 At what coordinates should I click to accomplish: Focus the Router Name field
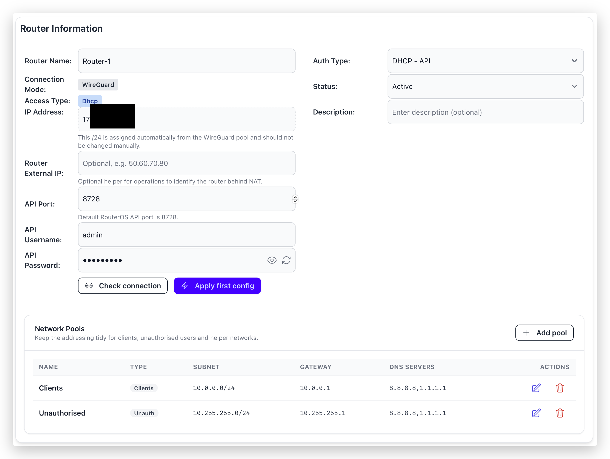pos(186,61)
